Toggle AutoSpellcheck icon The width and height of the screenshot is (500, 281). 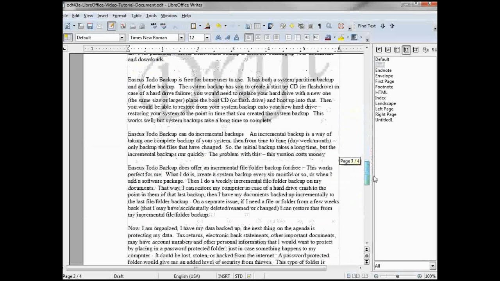163,26
